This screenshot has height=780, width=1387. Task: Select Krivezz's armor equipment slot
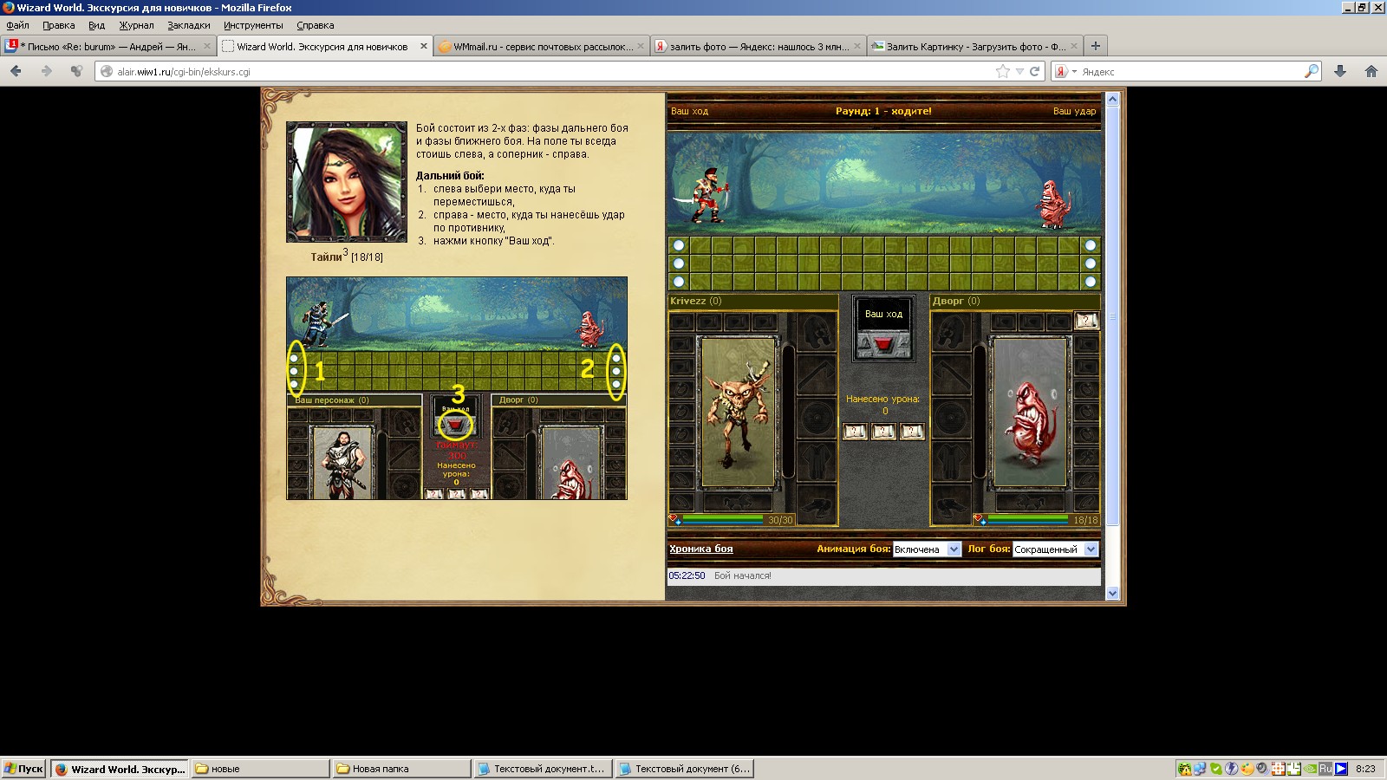coord(816,459)
